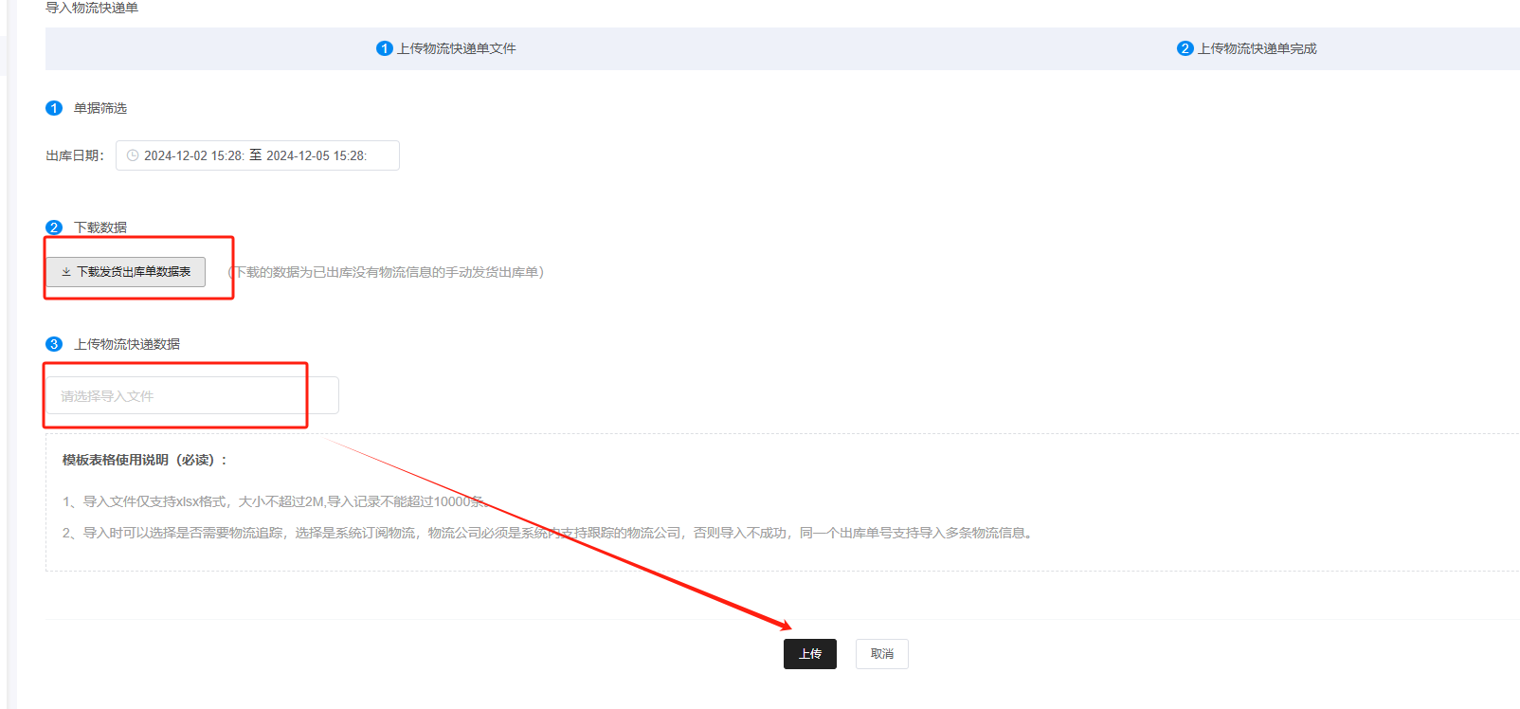Click the number badge beside 单据筛选
This screenshot has height=709, width=1520.
coord(54,108)
